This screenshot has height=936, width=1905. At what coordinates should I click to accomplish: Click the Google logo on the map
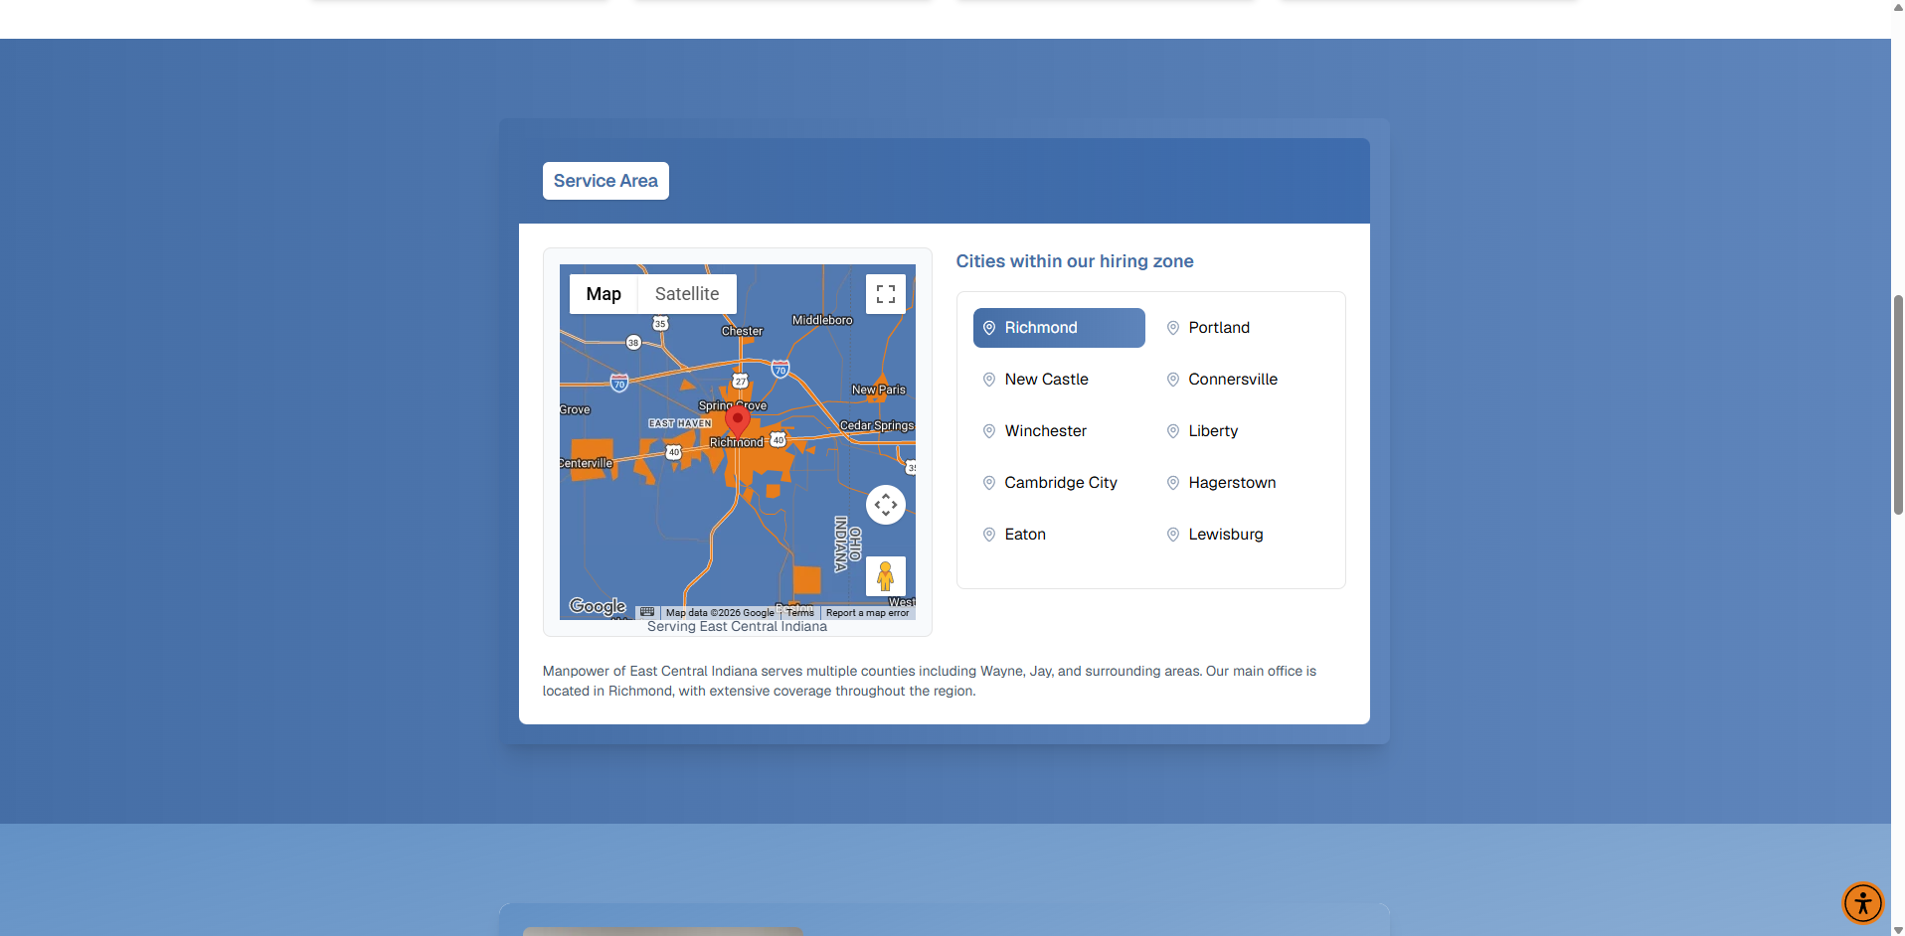(x=598, y=606)
